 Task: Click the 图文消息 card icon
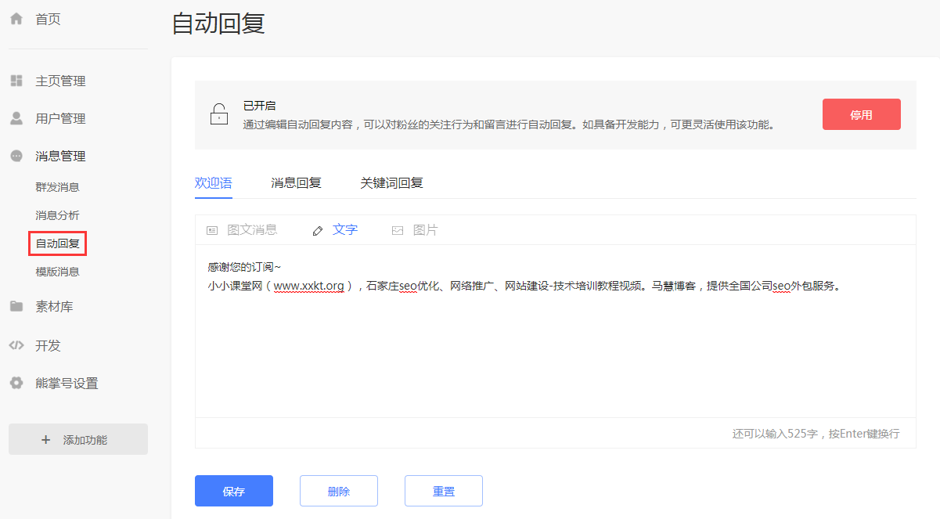(212, 230)
